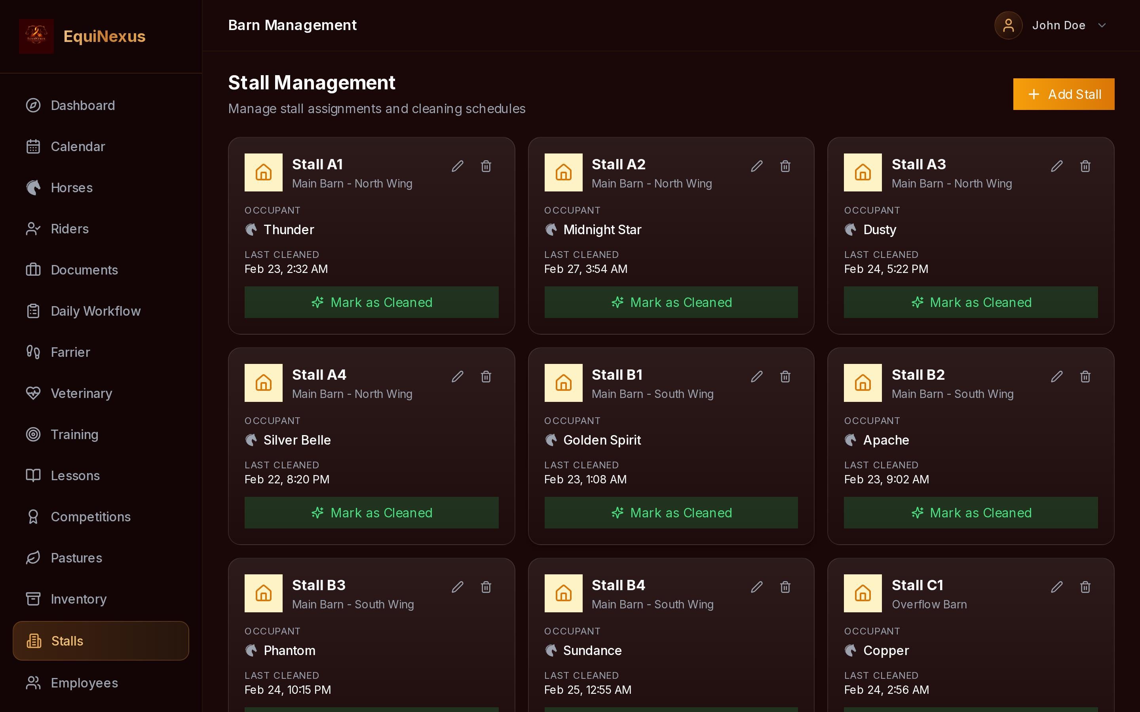Mark Stall A1 as Cleaned

371,302
